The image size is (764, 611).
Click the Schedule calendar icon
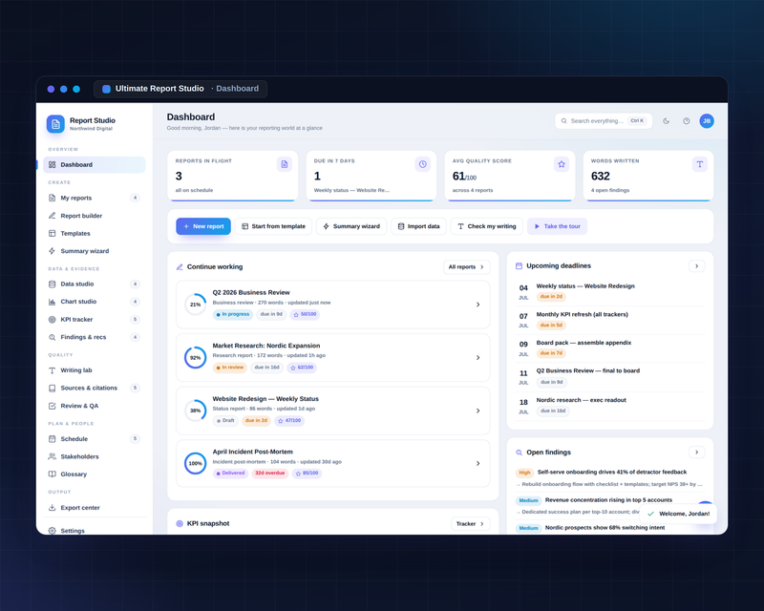click(53, 439)
